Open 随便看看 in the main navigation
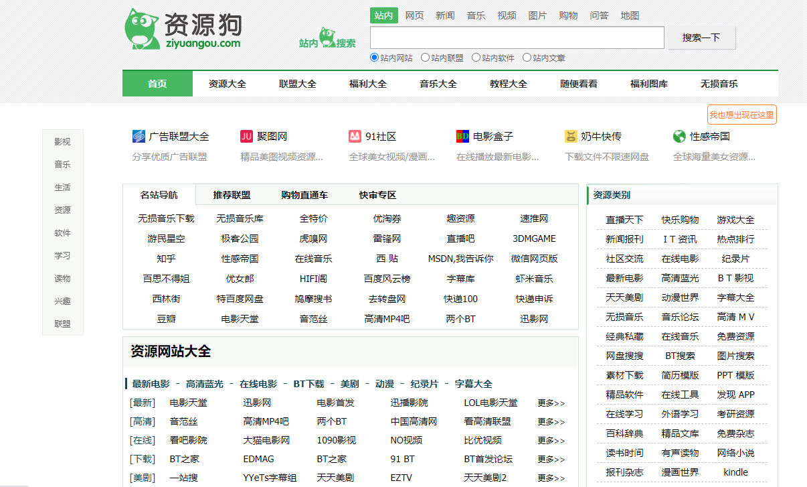 coord(579,84)
